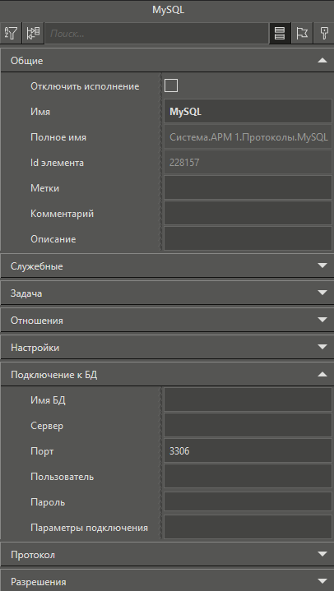Viewport: 334px width, 591px height.
Task: Click the Задача section header label
Action: [x=26, y=293]
